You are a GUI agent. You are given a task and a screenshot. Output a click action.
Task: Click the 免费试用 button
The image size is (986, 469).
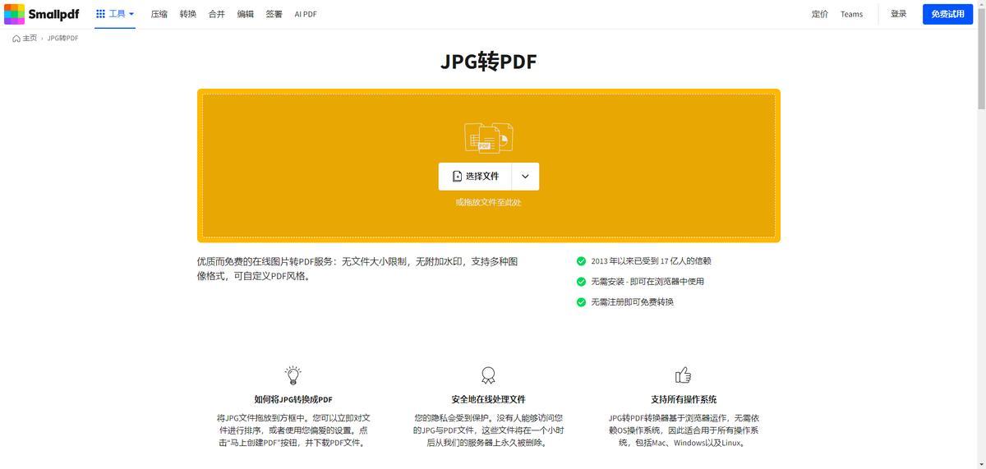click(947, 14)
